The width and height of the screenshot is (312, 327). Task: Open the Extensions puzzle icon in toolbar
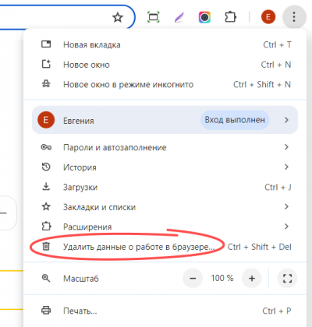coord(230,17)
